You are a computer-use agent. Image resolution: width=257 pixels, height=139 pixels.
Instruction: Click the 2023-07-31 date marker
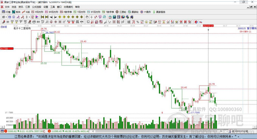[208, 26]
